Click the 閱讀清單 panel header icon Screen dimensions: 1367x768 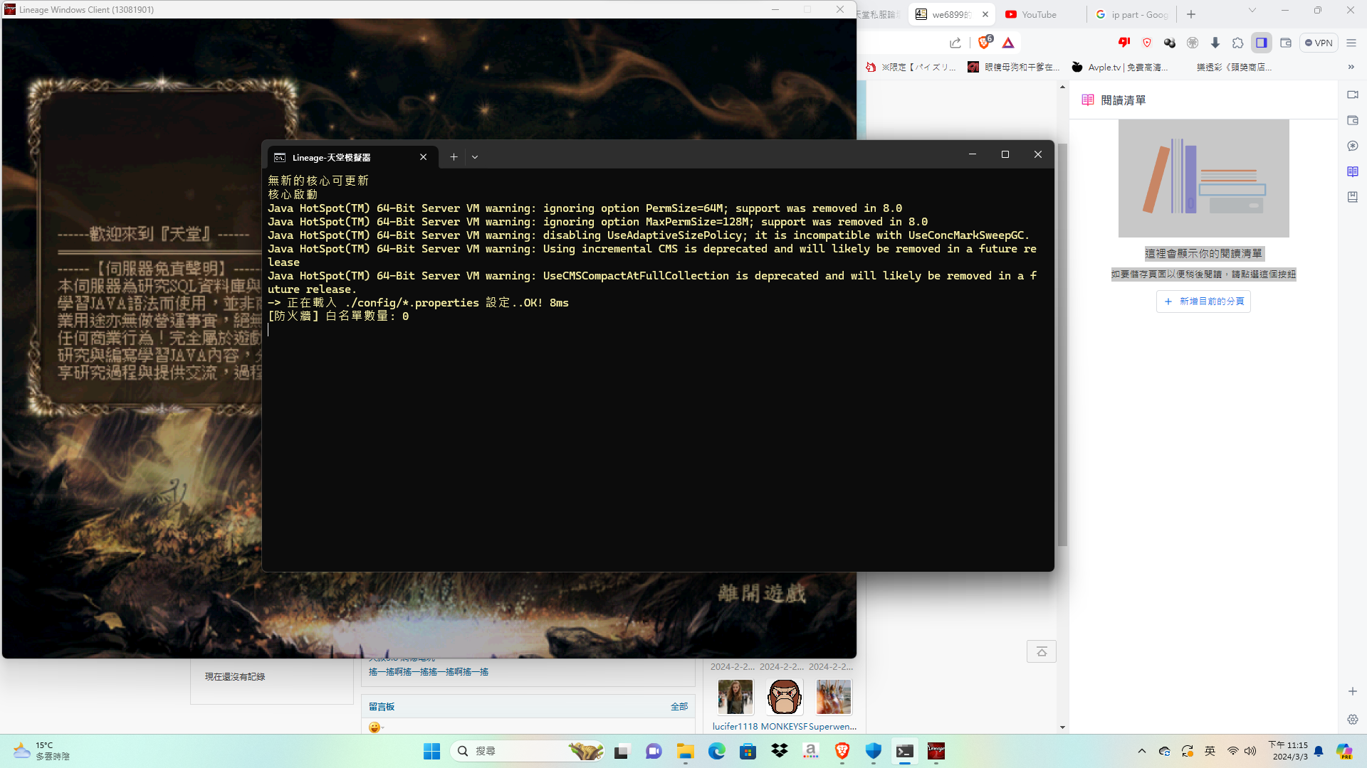1088,100
